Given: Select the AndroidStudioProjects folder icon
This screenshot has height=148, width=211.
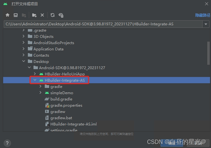Looking at the screenshot, I should (30, 43).
